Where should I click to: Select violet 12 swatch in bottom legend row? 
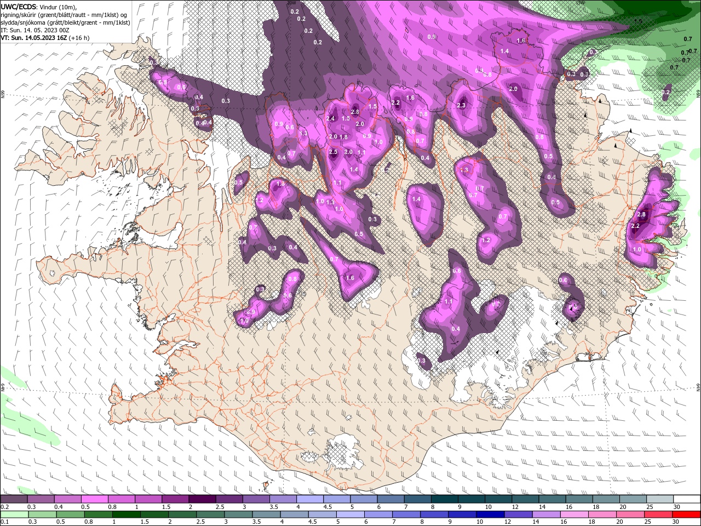[518, 515]
